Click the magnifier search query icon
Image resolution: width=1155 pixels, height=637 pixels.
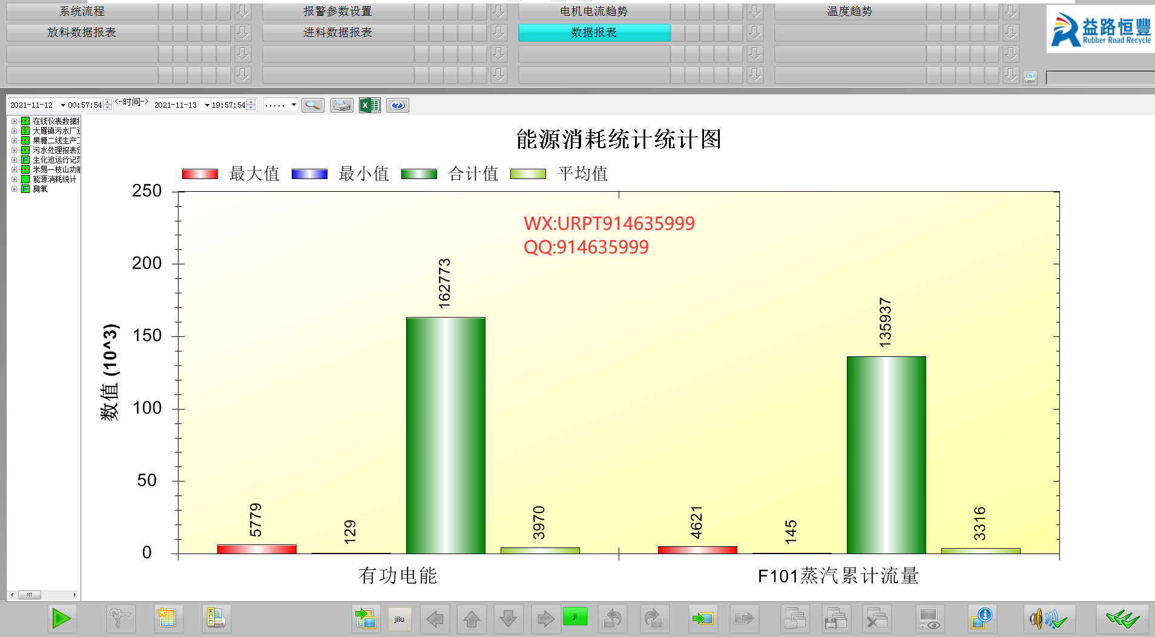coord(313,105)
